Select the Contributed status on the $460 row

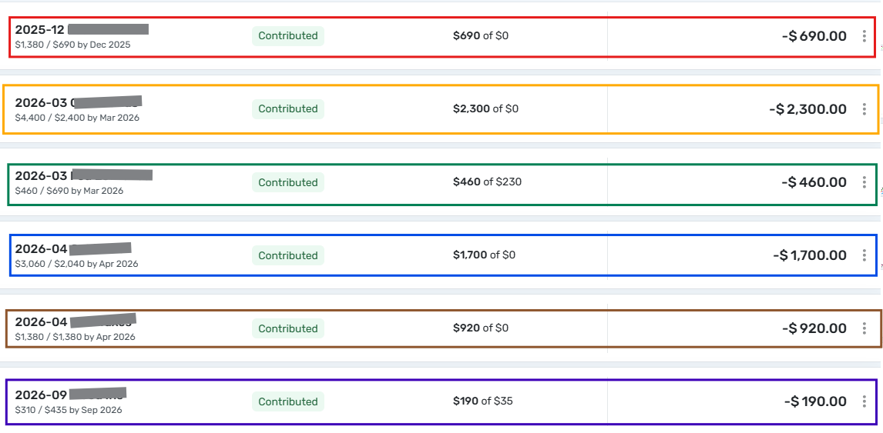[288, 182]
